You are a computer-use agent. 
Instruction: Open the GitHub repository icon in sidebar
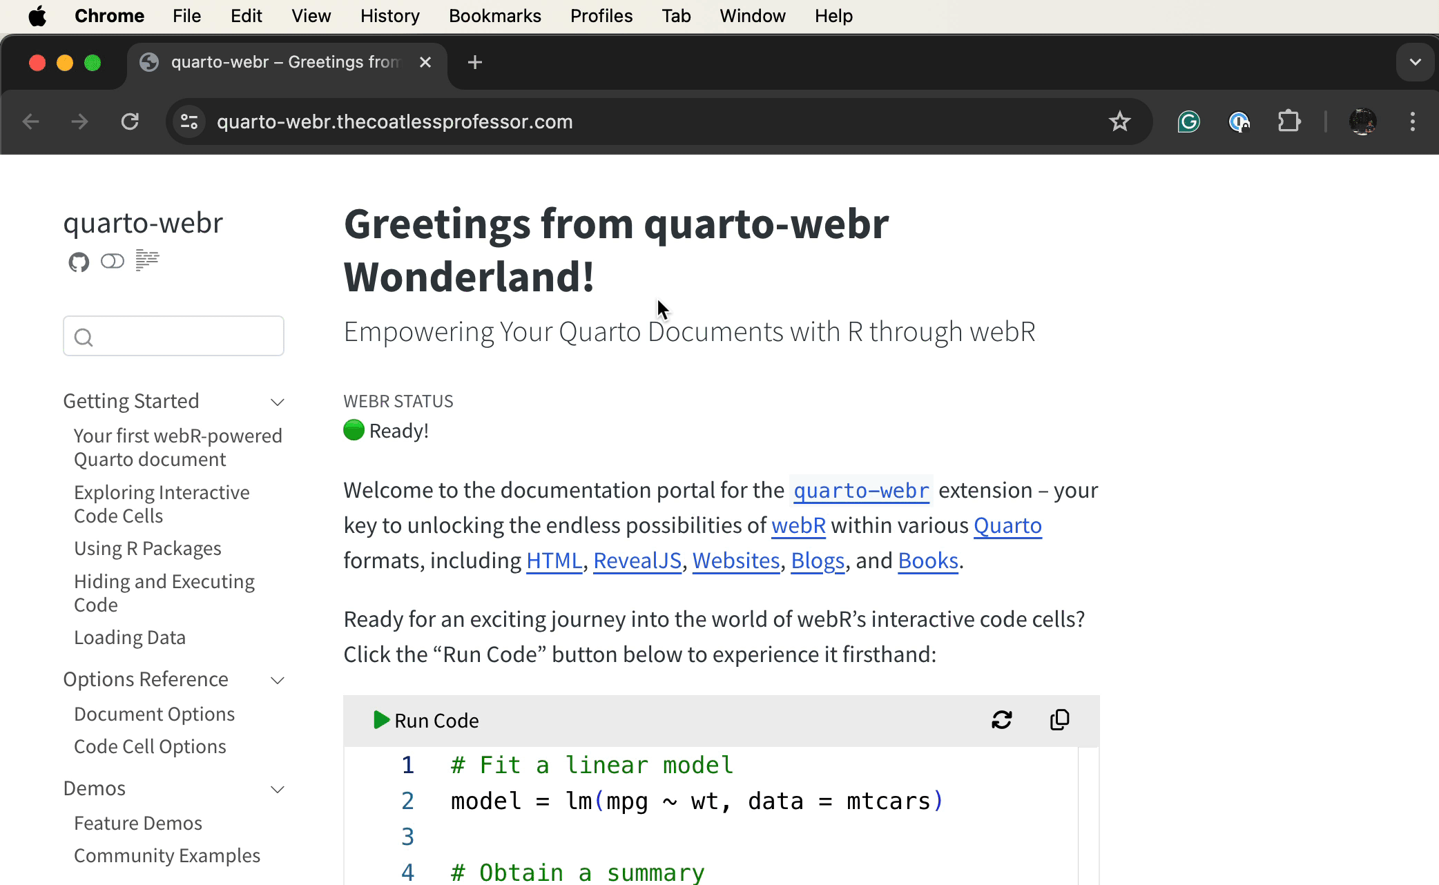(78, 262)
